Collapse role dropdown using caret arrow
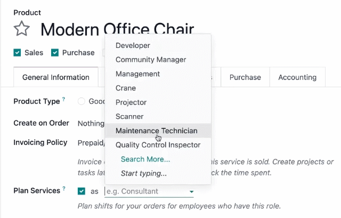The height and width of the screenshot is (218, 341). (191, 192)
